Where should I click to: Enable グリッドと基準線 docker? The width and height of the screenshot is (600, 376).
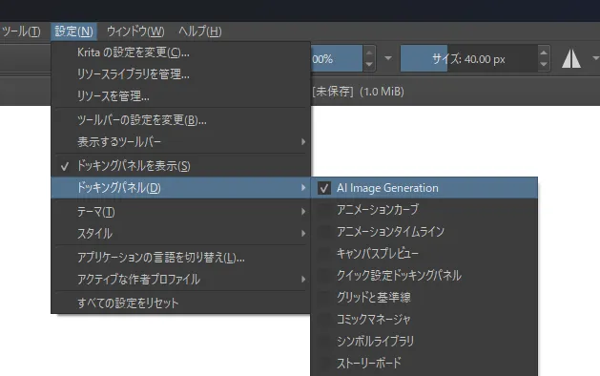coord(424,297)
